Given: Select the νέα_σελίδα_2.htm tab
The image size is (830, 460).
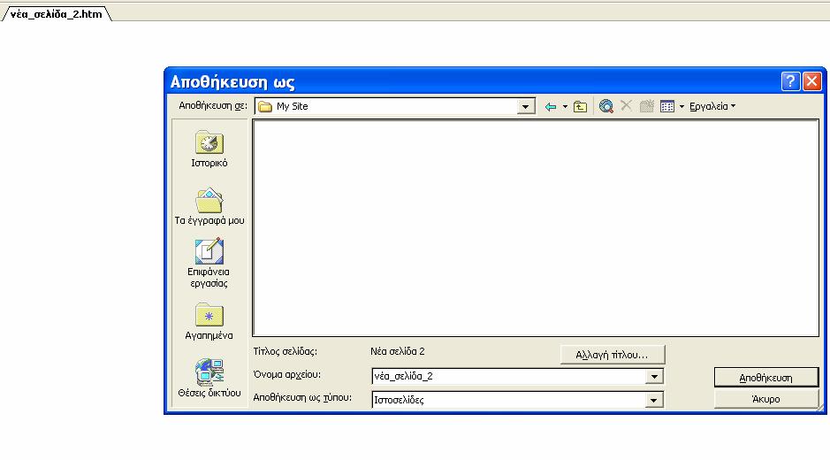Looking at the screenshot, I should tap(56, 14).
